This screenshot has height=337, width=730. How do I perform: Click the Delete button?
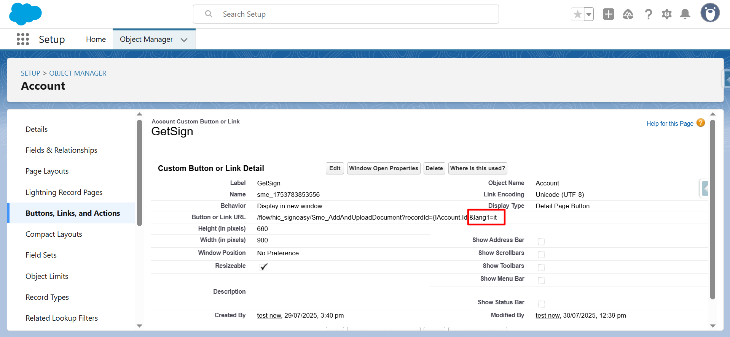click(434, 168)
